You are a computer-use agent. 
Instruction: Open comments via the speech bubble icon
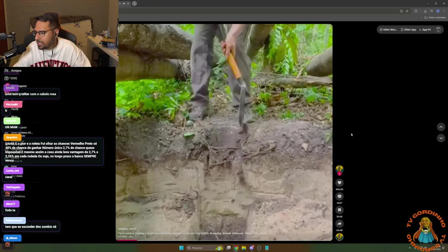pos(339,196)
